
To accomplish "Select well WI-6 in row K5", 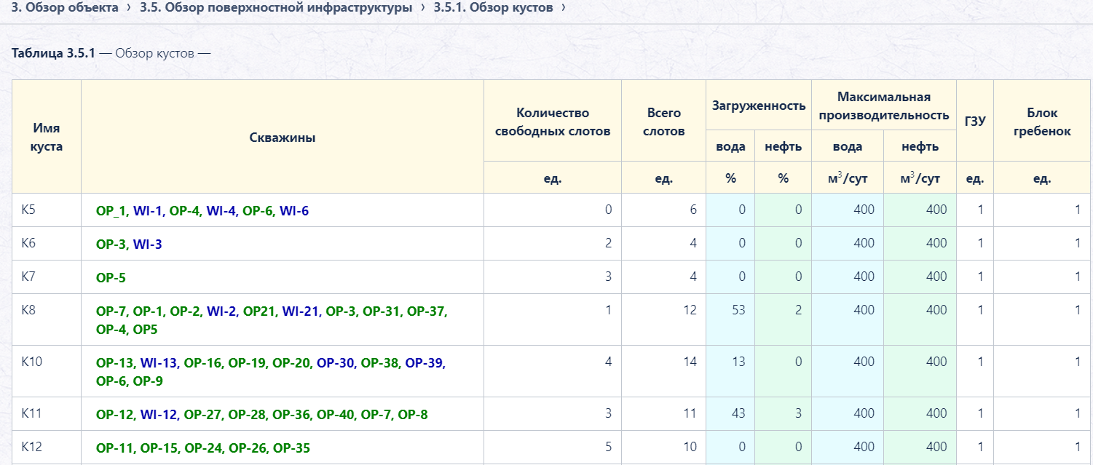I will point(294,210).
